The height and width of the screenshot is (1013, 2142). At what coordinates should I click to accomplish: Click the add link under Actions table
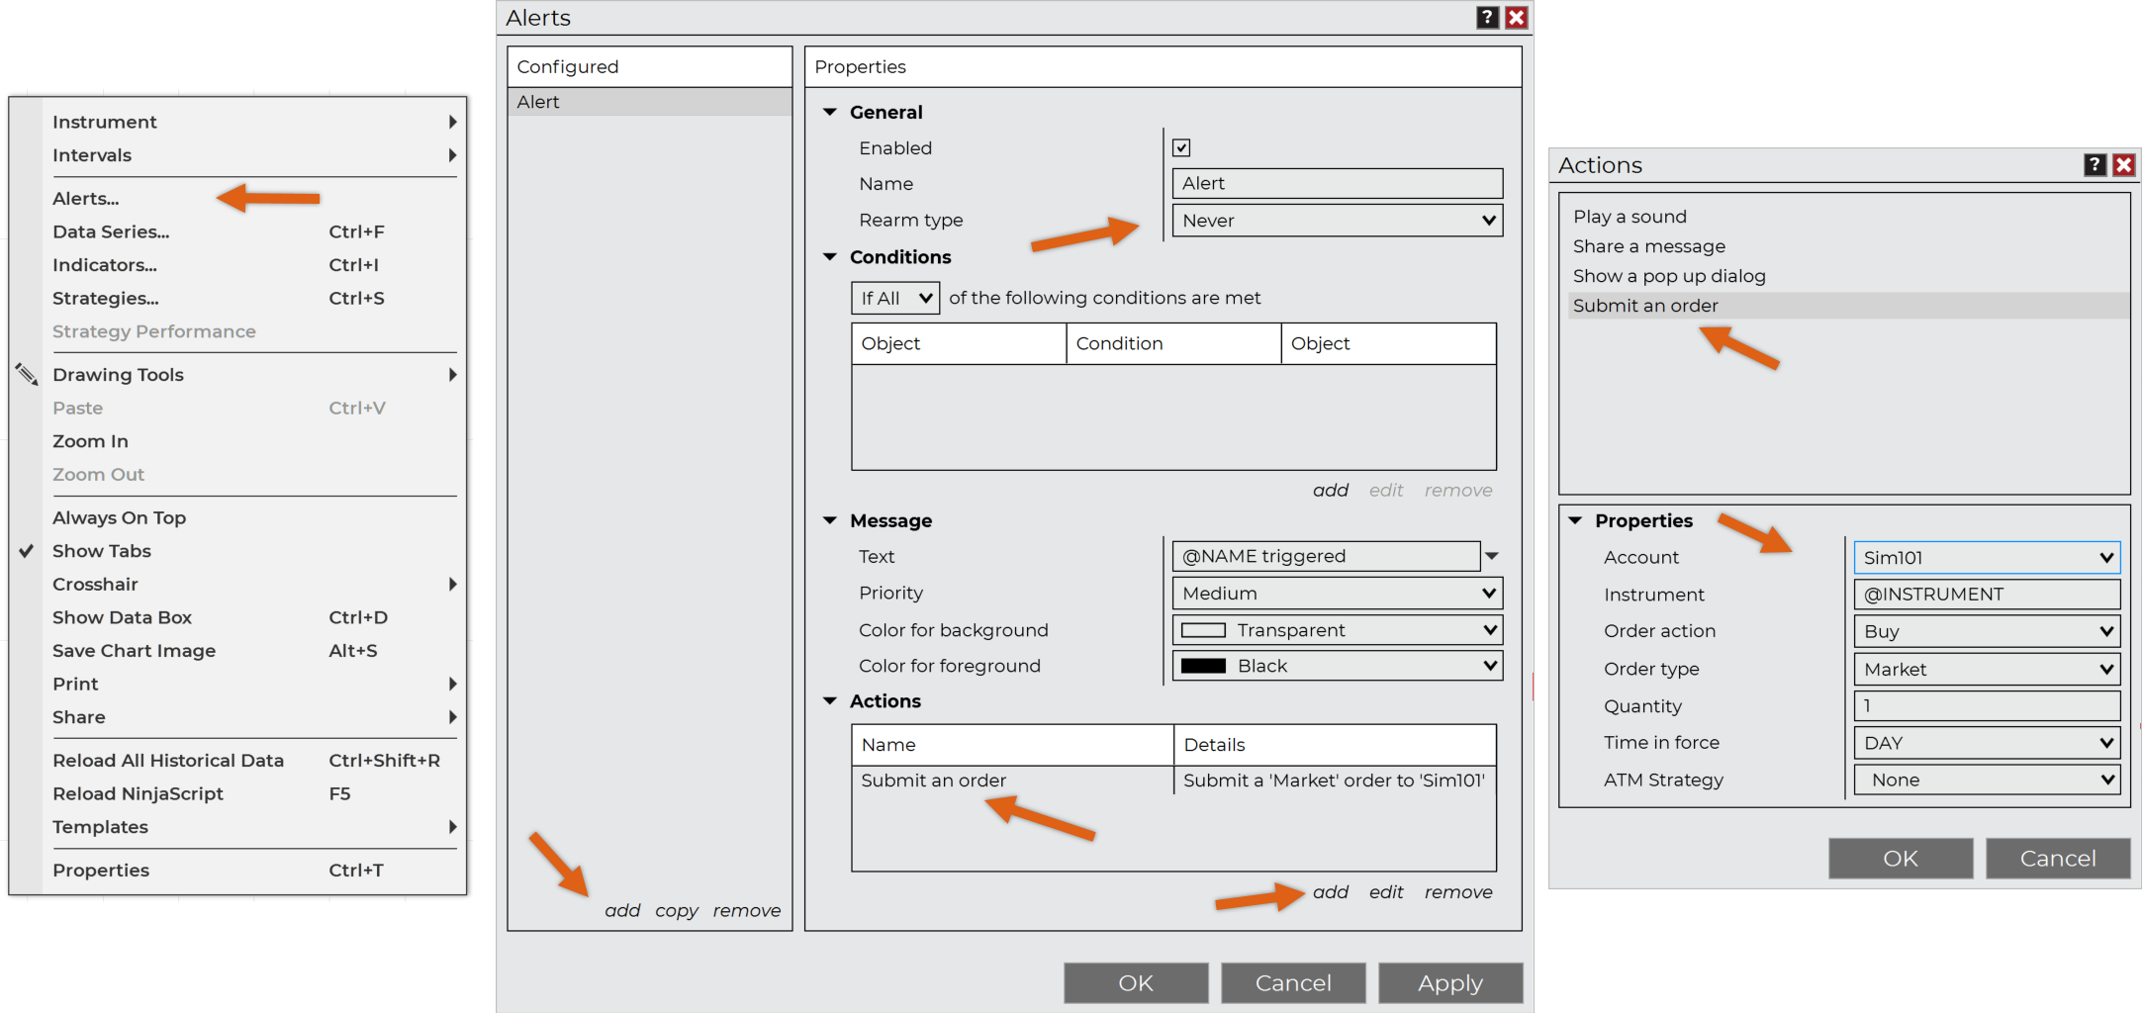(1330, 892)
